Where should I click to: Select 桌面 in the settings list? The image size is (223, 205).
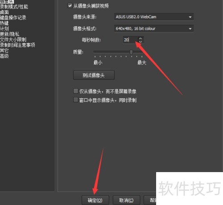4,12
